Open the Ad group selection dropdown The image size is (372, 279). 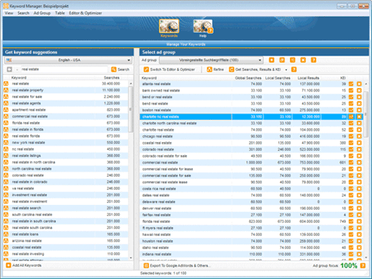click(211, 60)
